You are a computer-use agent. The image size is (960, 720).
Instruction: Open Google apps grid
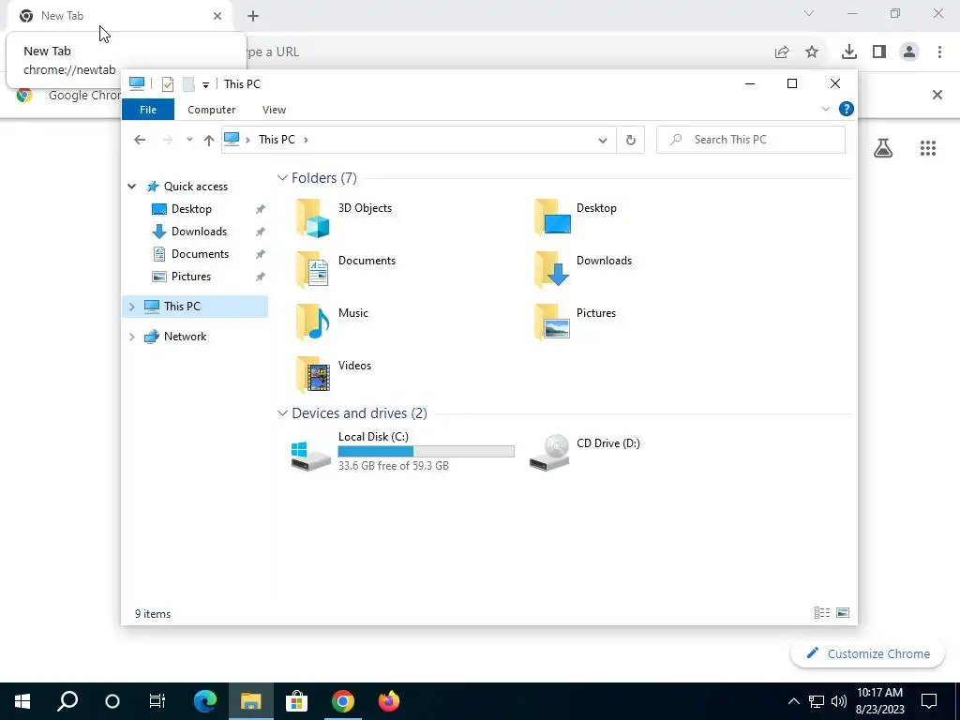click(x=927, y=147)
